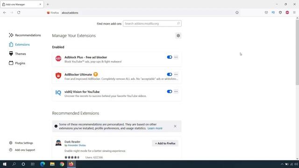This screenshot has height=168, width=299.
Task: Show hidden system tray icons
Action: coord(282,164)
